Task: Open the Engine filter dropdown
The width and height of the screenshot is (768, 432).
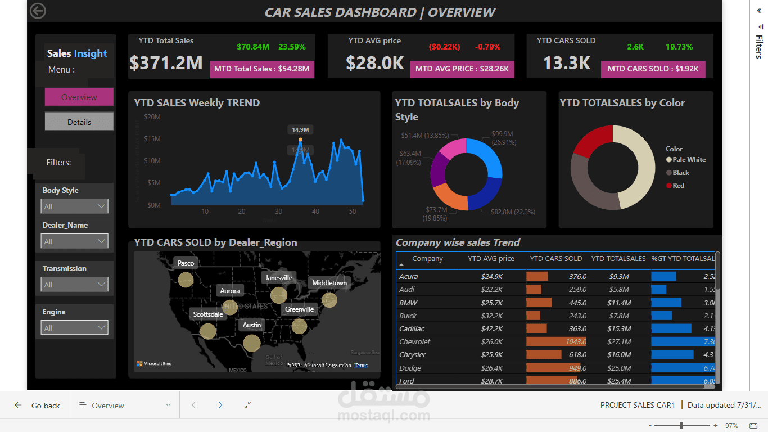Action: 74,328
